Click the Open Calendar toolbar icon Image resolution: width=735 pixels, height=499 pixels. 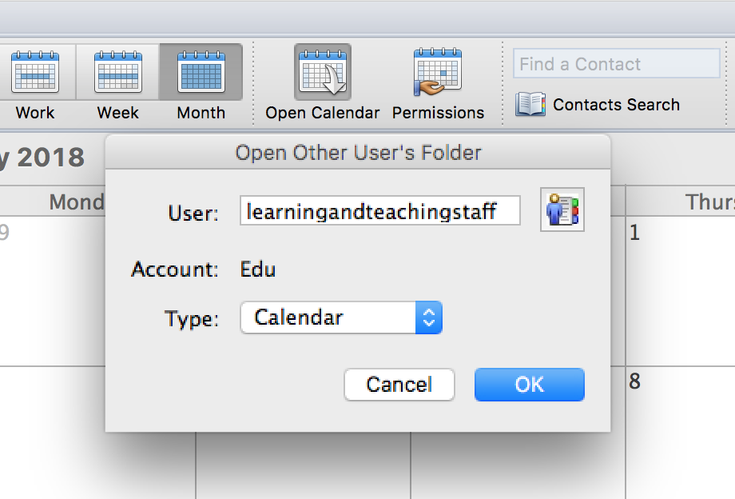[323, 72]
